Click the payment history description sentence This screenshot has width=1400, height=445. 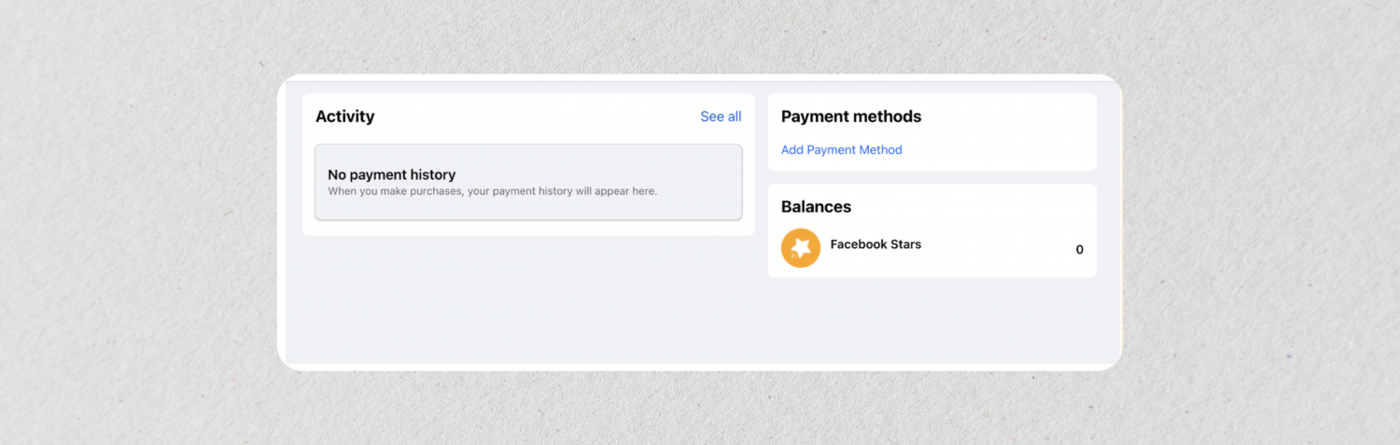pos(492,191)
